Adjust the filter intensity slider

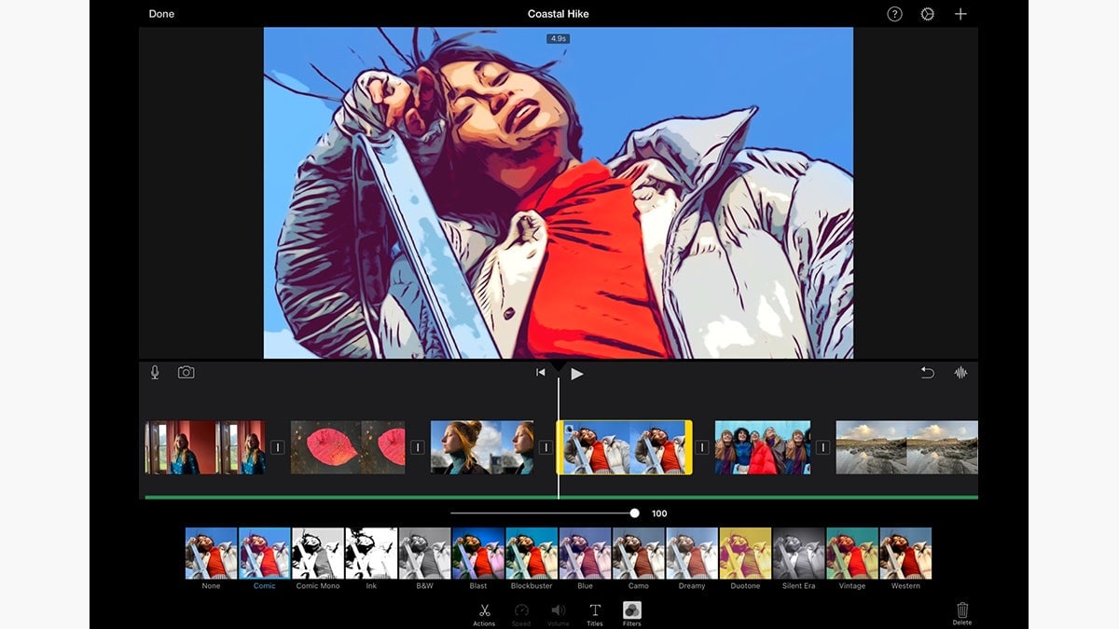click(636, 512)
